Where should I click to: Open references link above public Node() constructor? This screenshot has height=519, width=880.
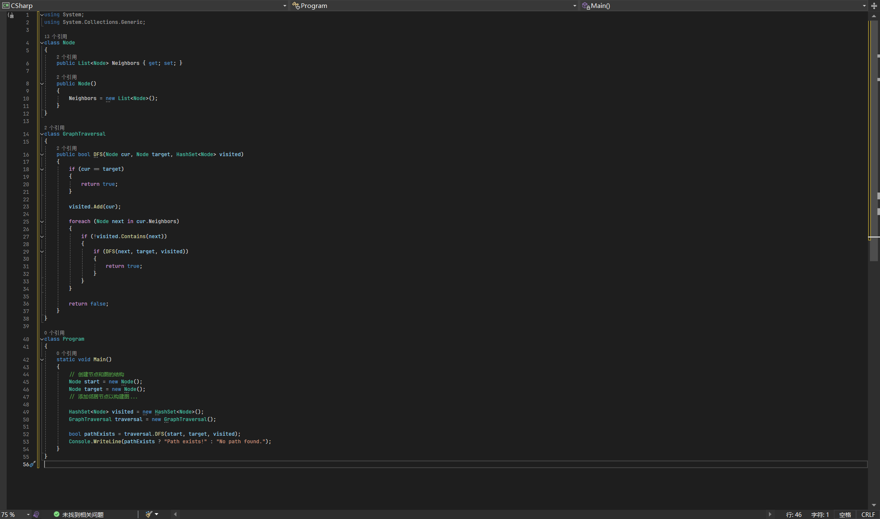pyautogui.click(x=67, y=77)
